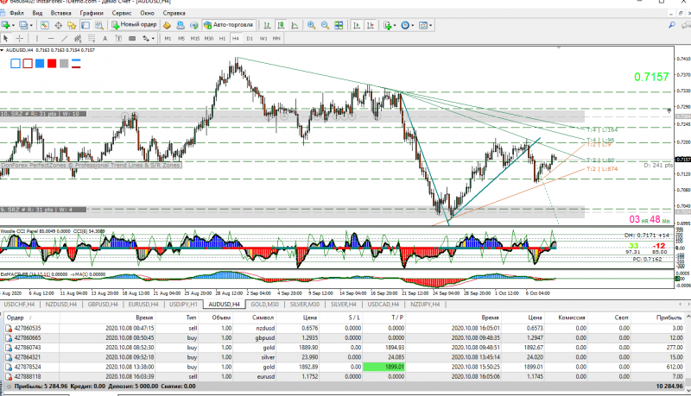Select the Crosshair tool
This screenshot has width=691, height=396.
(21, 39)
